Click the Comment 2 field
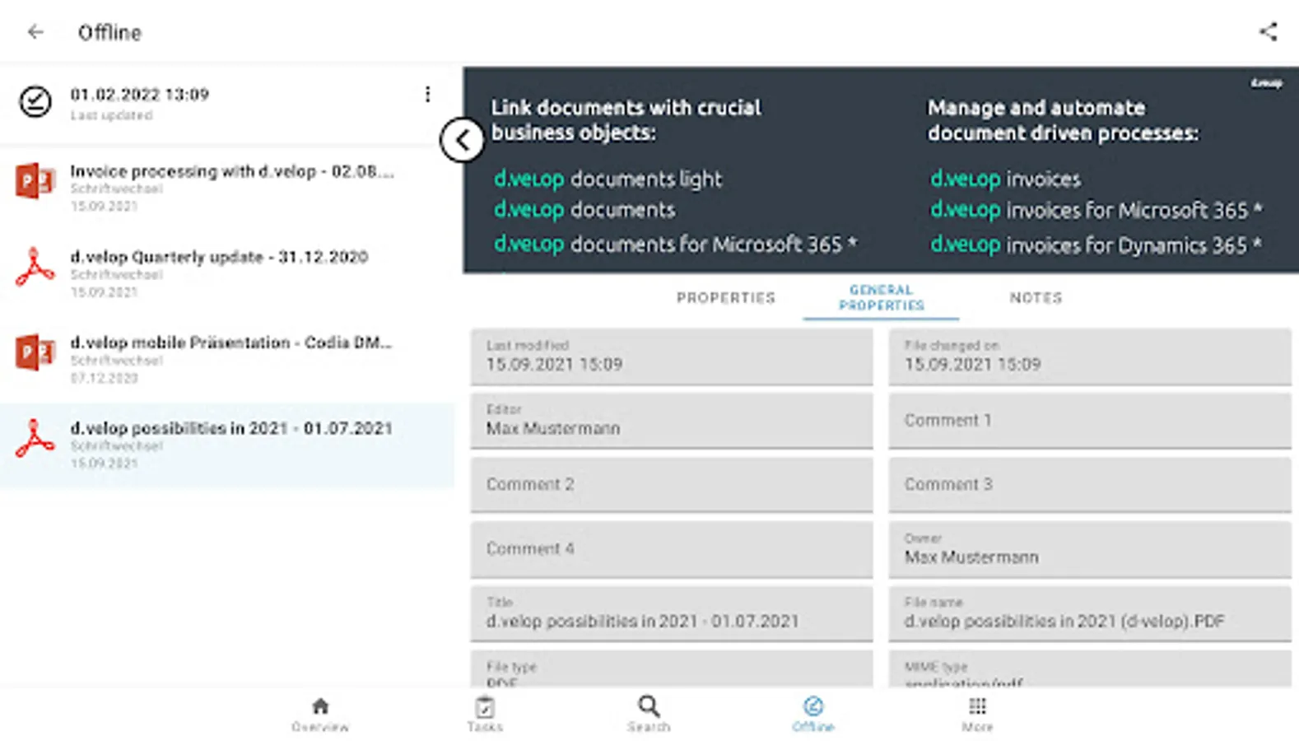Viewport: 1299px width, 741px height. tap(672, 485)
